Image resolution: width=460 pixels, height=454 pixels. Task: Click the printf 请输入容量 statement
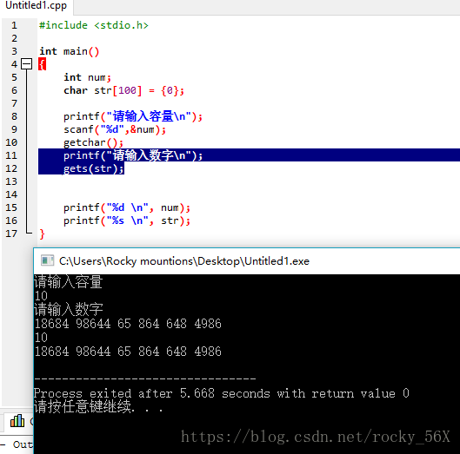[x=133, y=116]
